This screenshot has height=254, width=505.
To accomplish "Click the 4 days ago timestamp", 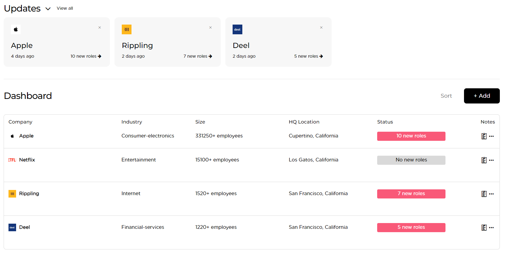I will pyautogui.click(x=22, y=56).
